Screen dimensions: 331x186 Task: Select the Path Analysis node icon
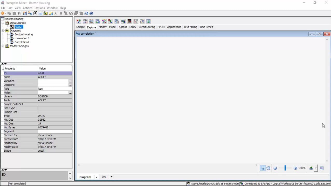[123, 21]
